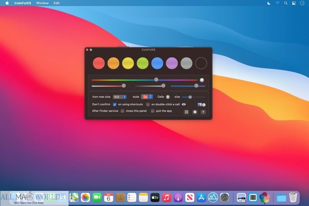Open the Window menu
Screen dimensions: 309x206
(42, 3)
